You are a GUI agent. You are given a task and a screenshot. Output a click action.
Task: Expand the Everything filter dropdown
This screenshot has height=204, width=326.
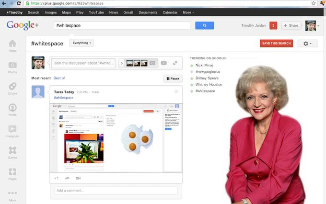[x=81, y=43]
